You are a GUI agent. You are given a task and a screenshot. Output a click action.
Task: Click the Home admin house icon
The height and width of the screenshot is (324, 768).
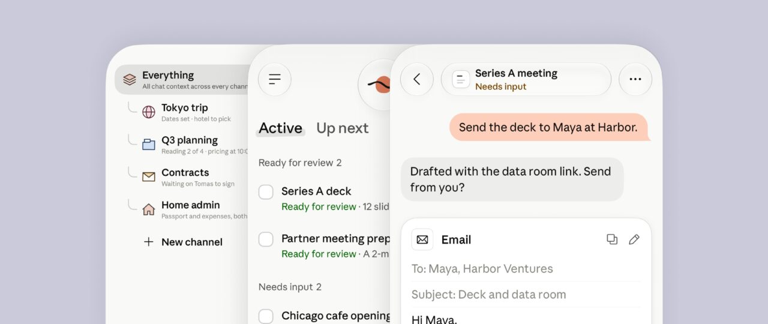(149, 209)
